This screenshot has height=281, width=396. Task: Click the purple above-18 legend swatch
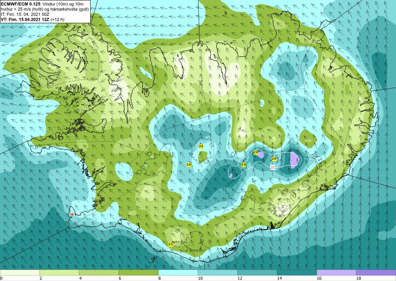click(376, 273)
